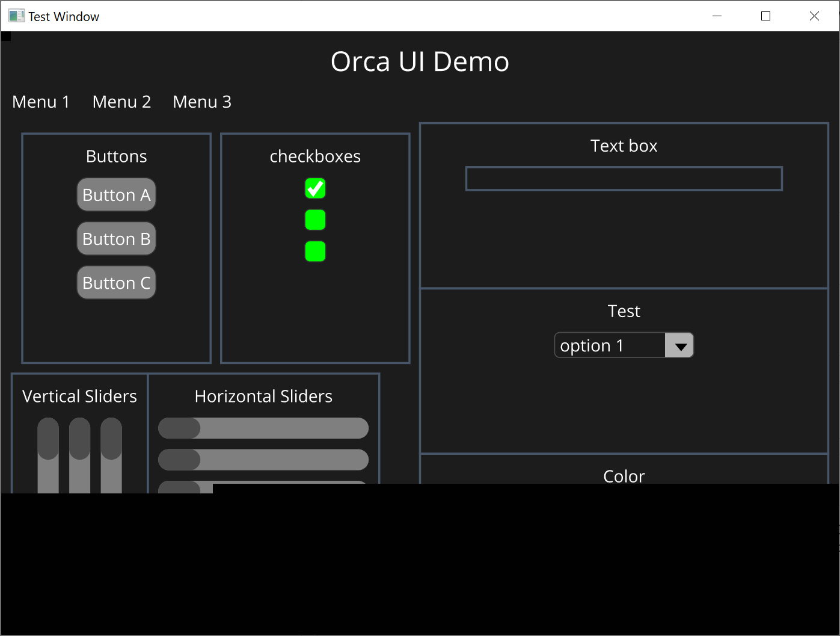Image resolution: width=840 pixels, height=636 pixels.
Task: Open Menu 1
Action: pyautogui.click(x=41, y=102)
